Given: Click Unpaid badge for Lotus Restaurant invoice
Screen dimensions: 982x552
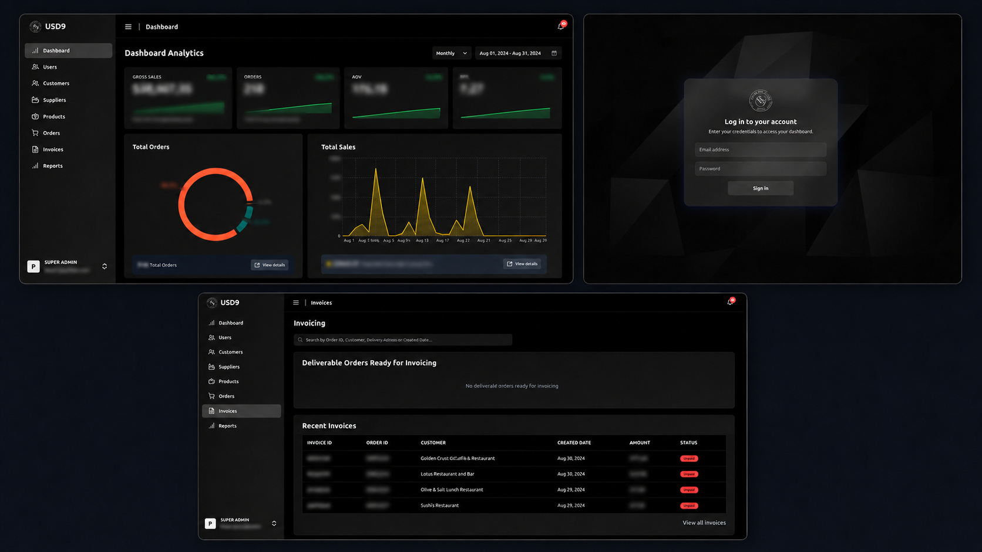Looking at the screenshot, I should (689, 474).
